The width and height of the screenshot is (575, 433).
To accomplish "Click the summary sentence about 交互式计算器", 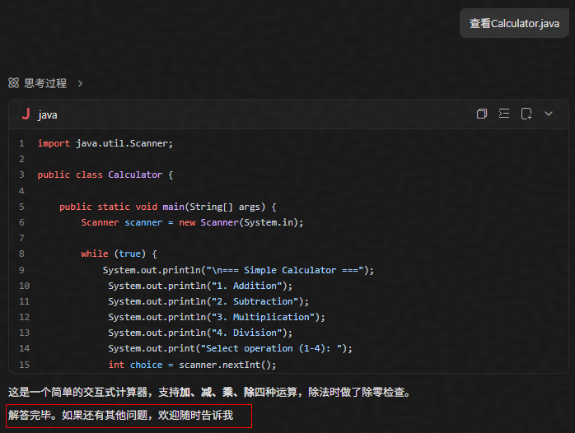I will (210, 393).
